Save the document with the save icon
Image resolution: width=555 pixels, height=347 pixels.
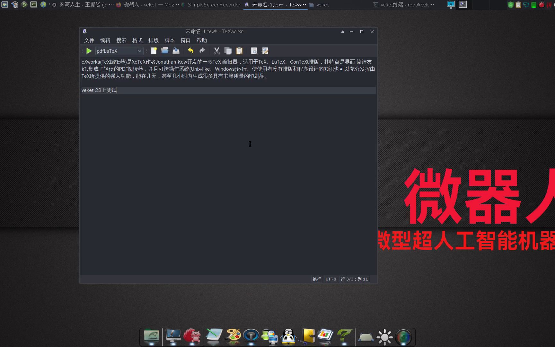point(176,51)
